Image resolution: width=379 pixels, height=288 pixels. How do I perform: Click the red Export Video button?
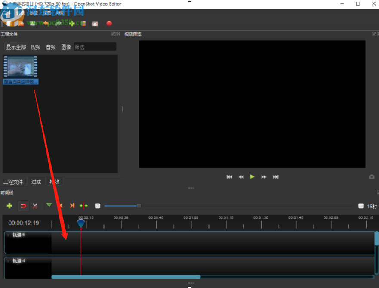(x=109, y=23)
